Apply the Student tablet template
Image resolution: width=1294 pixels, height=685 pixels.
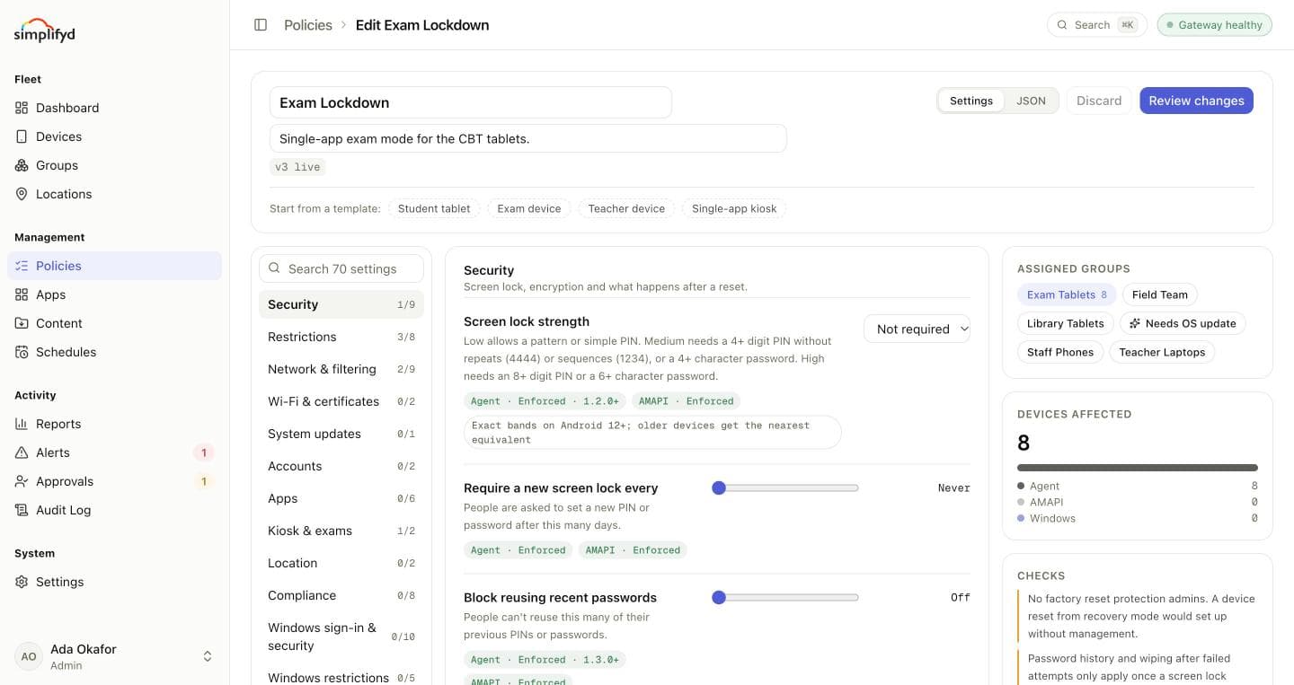[x=434, y=208]
